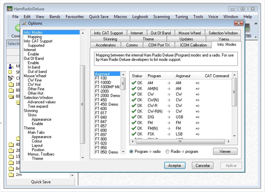Open the File menu

click(x=15, y=17)
